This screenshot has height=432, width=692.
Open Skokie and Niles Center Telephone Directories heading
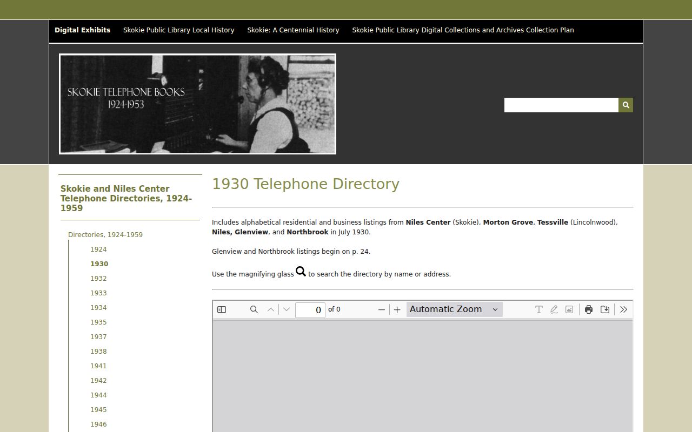tap(126, 198)
